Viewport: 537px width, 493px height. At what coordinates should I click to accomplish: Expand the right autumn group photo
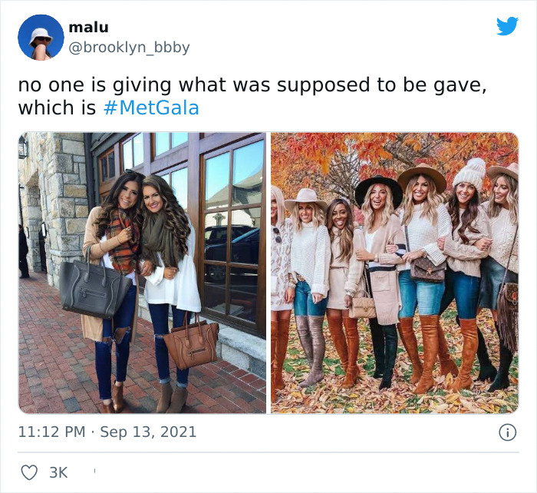click(394, 273)
